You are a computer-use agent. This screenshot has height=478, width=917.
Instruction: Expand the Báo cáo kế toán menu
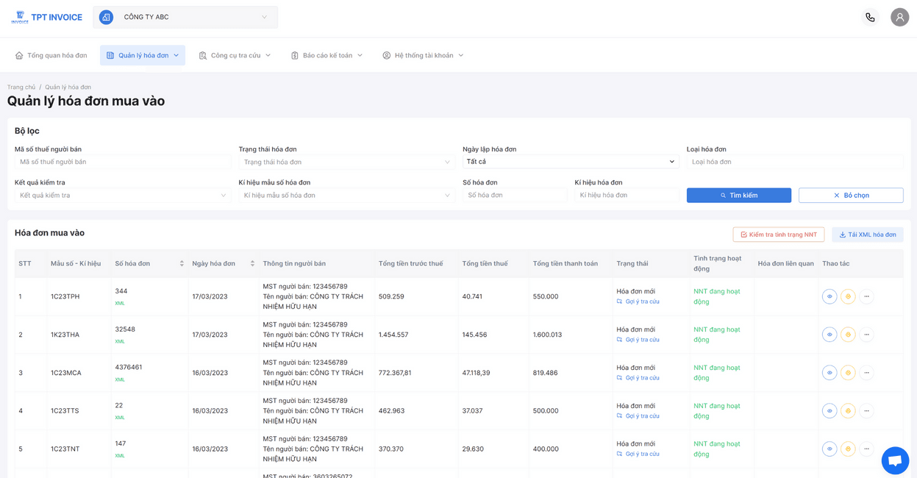(x=327, y=55)
